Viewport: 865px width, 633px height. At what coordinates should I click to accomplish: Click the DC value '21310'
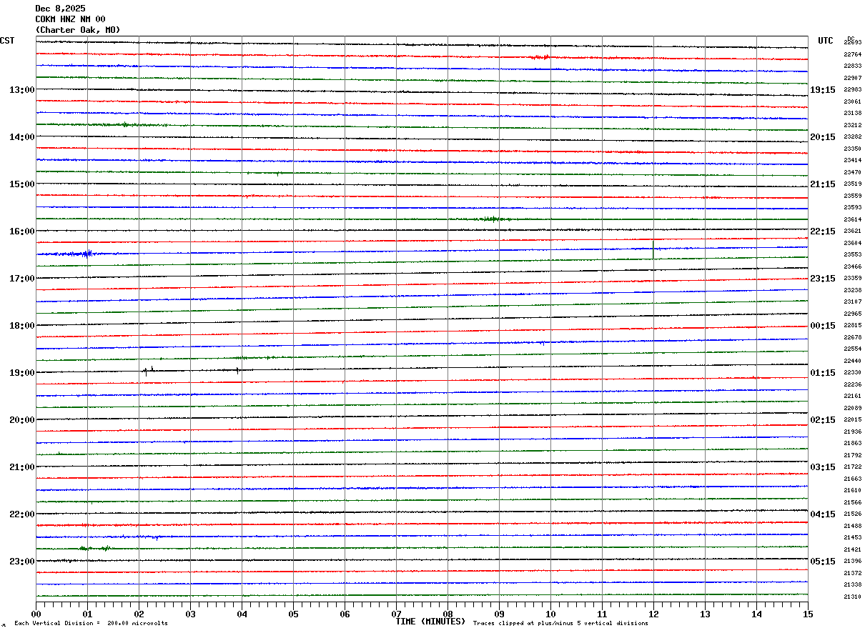pos(852,597)
